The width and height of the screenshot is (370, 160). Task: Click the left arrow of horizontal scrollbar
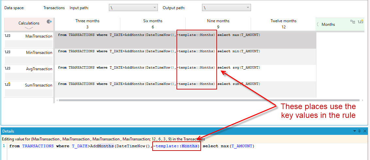pos(57,100)
